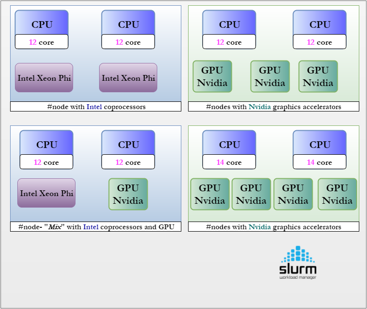Select the "#node- Mix with Intel coprocessors and GPU" caption

(96, 227)
